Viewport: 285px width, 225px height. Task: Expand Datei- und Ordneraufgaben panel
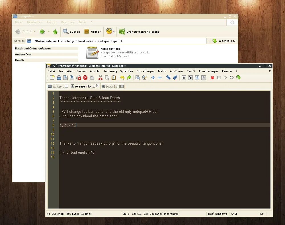pos(46,48)
